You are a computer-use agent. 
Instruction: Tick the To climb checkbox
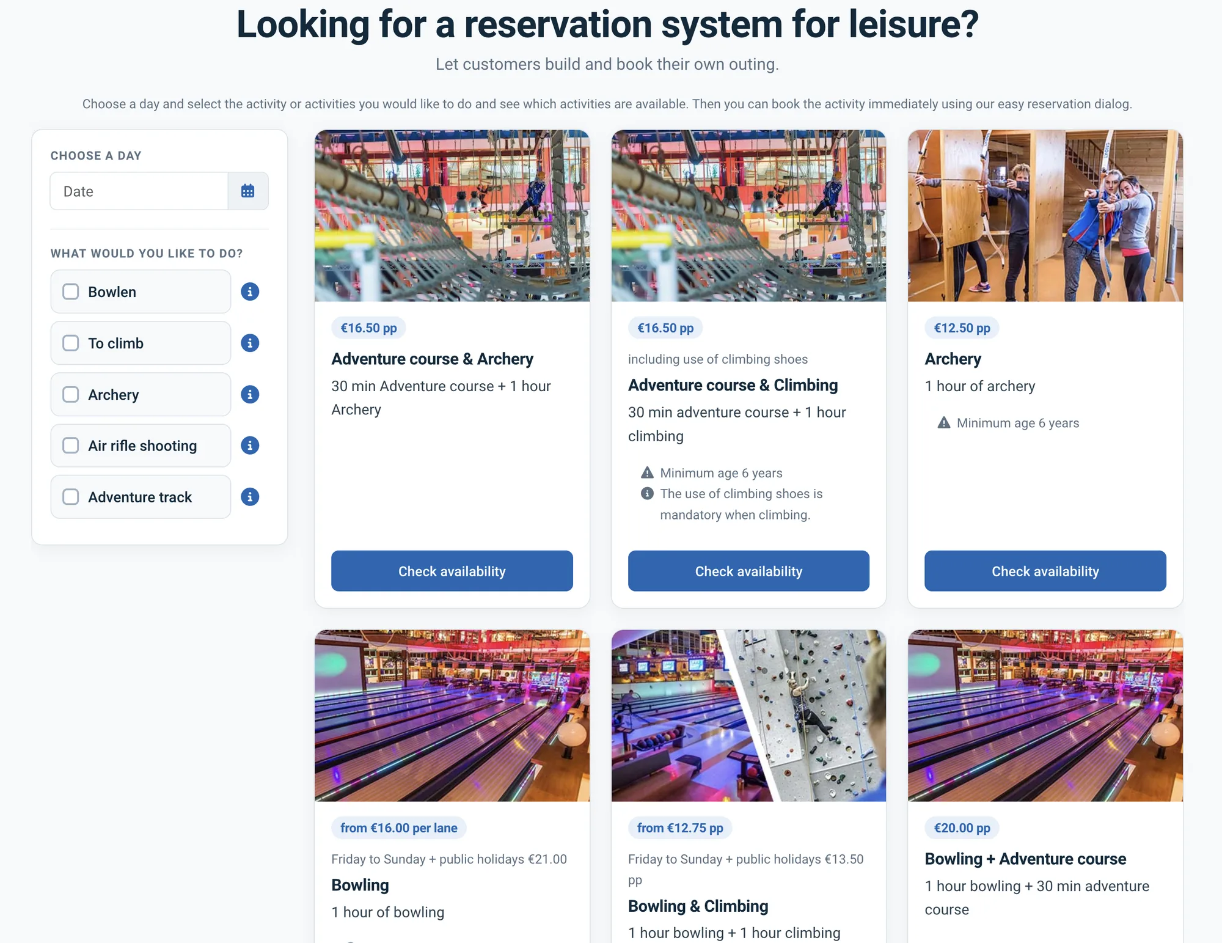(71, 343)
